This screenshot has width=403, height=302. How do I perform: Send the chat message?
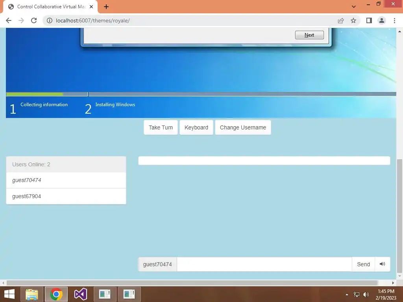pos(363,264)
